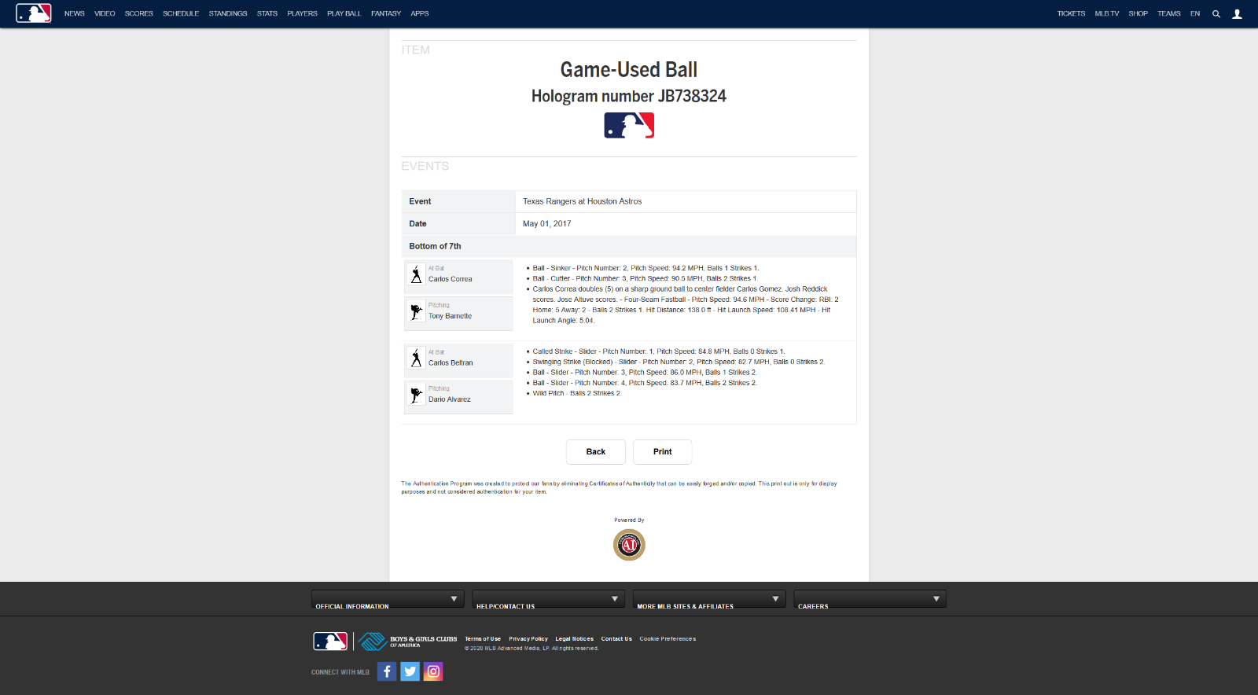Open the Privacy Policy link

(x=528, y=639)
